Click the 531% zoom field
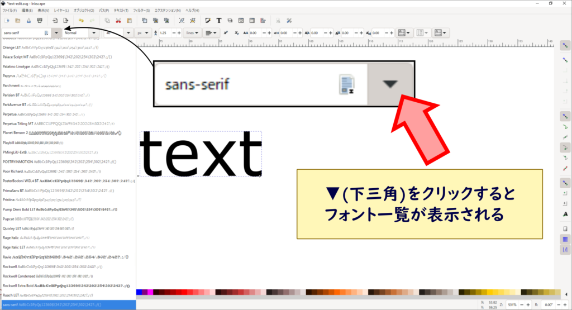 (512, 305)
